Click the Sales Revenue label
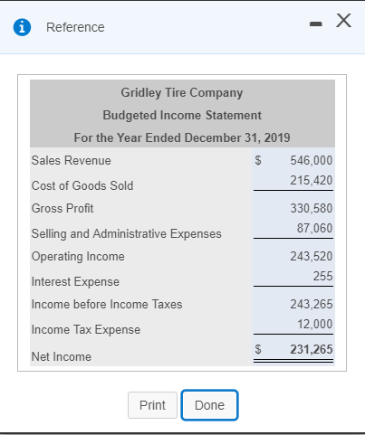This screenshot has height=435, width=365. tap(72, 160)
